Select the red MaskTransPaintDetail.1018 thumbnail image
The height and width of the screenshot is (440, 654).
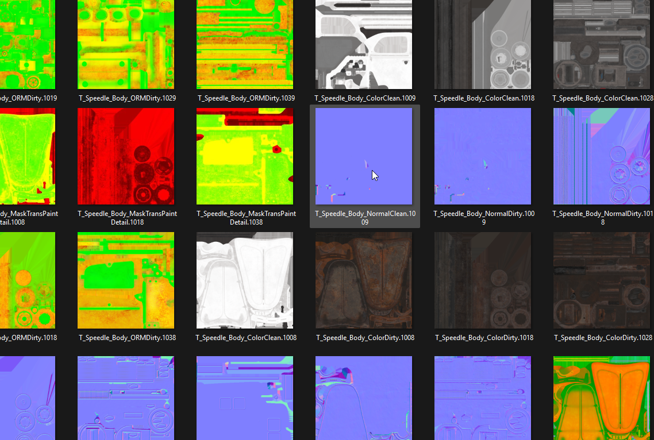pyautogui.click(x=126, y=156)
